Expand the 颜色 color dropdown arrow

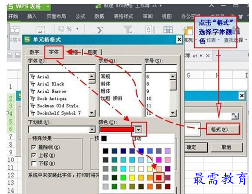click(138, 130)
